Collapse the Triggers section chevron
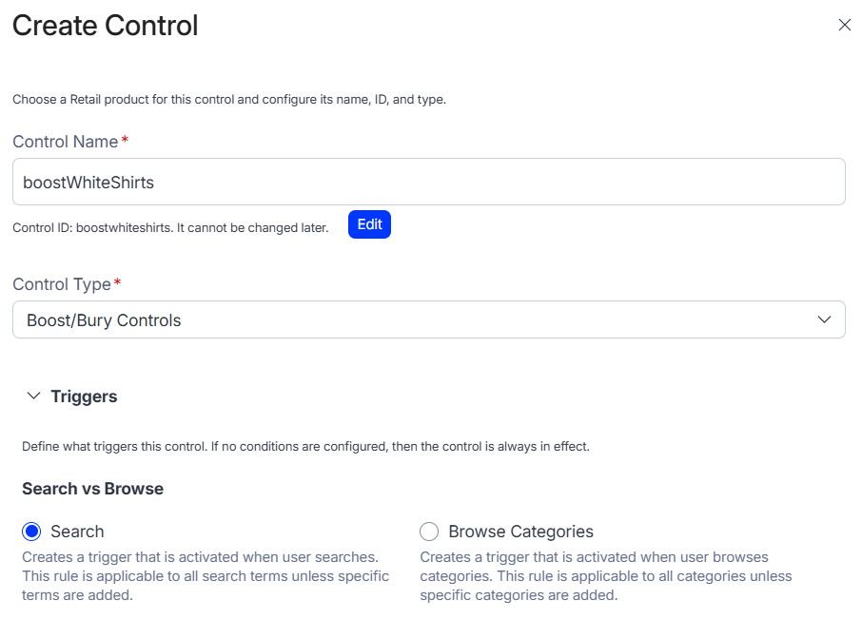The image size is (862, 619). (x=34, y=397)
